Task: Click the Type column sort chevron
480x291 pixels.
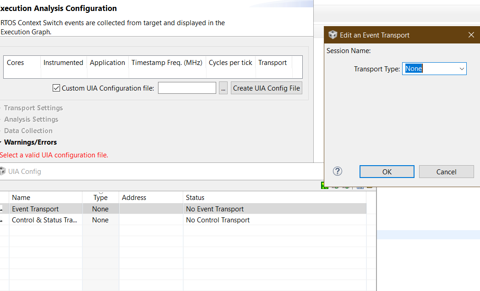Action: click(x=102, y=193)
